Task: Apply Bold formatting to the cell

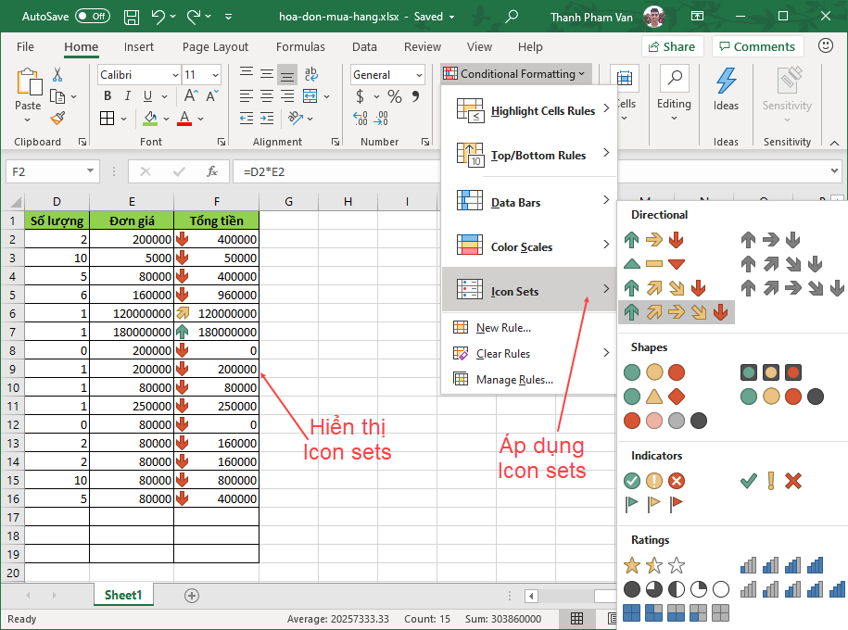Action: coord(108,96)
